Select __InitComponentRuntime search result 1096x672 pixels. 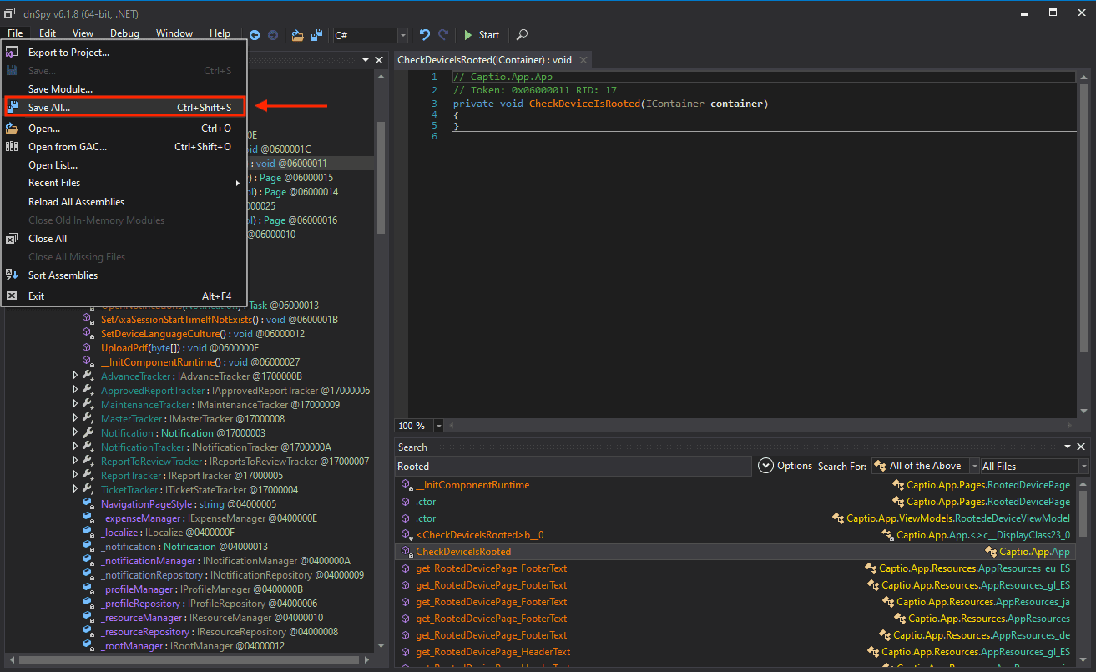click(735, 485)
